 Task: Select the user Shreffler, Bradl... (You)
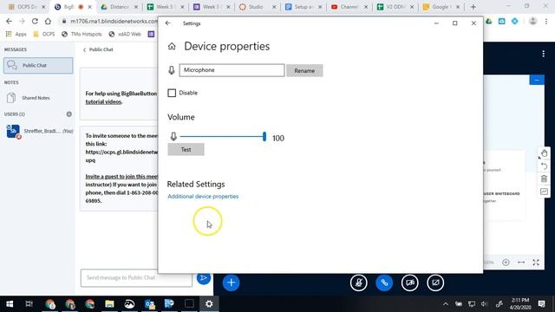click(x=39, y=131)
